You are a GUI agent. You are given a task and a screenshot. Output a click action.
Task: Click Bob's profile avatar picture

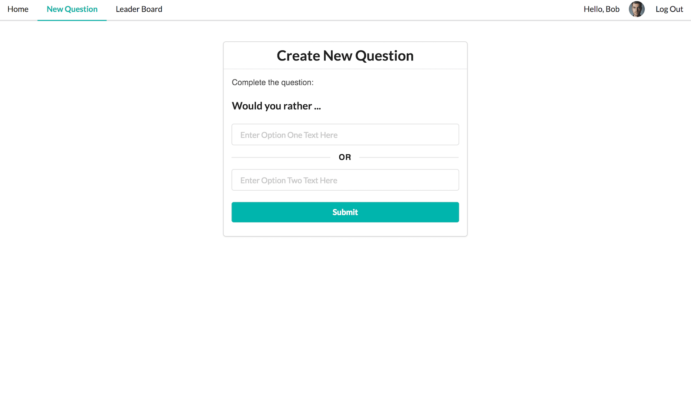[x=636, y=9]
